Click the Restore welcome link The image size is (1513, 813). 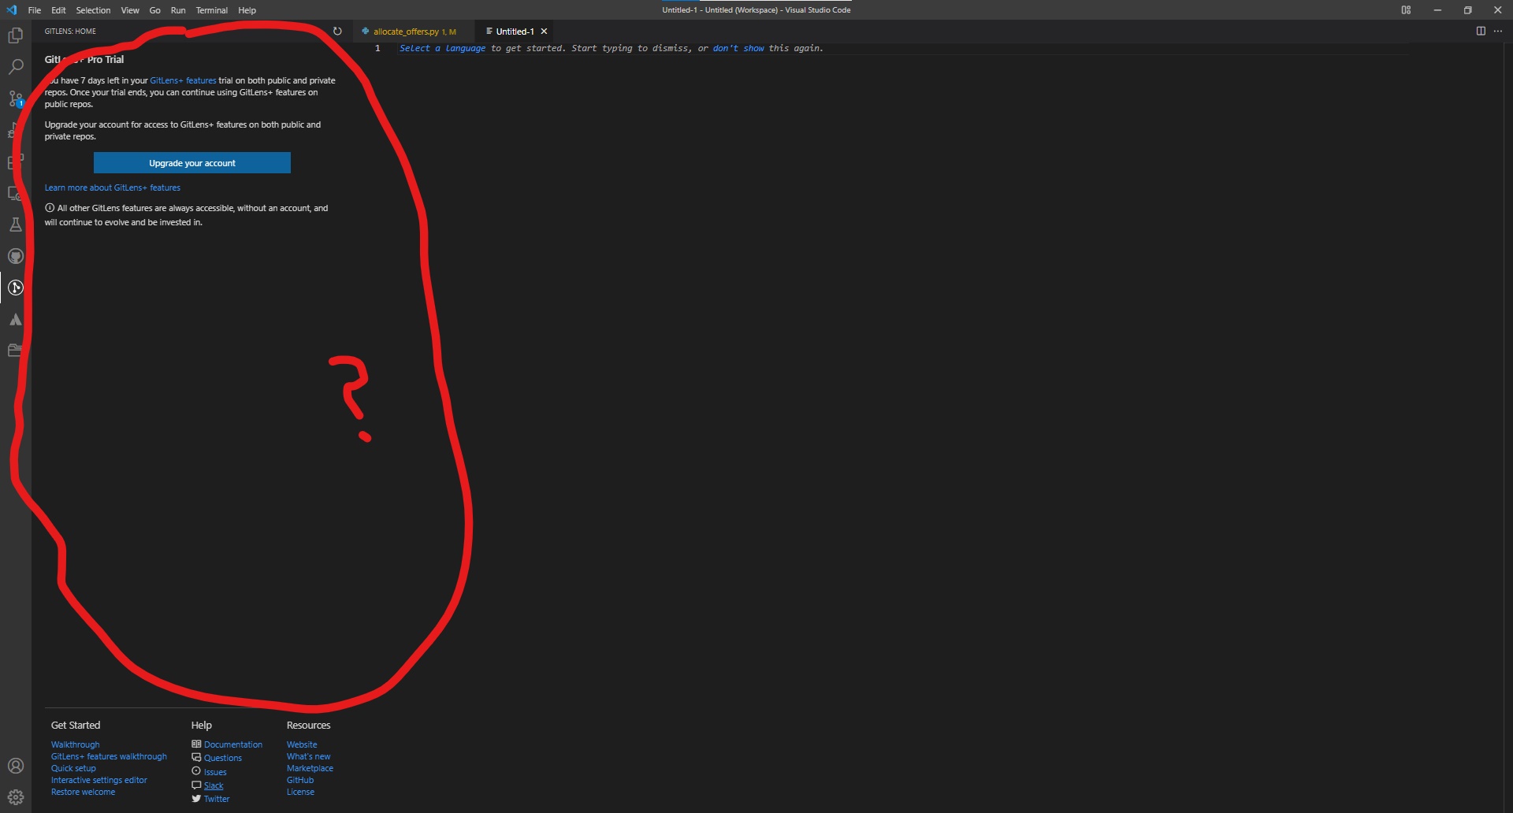83,792
